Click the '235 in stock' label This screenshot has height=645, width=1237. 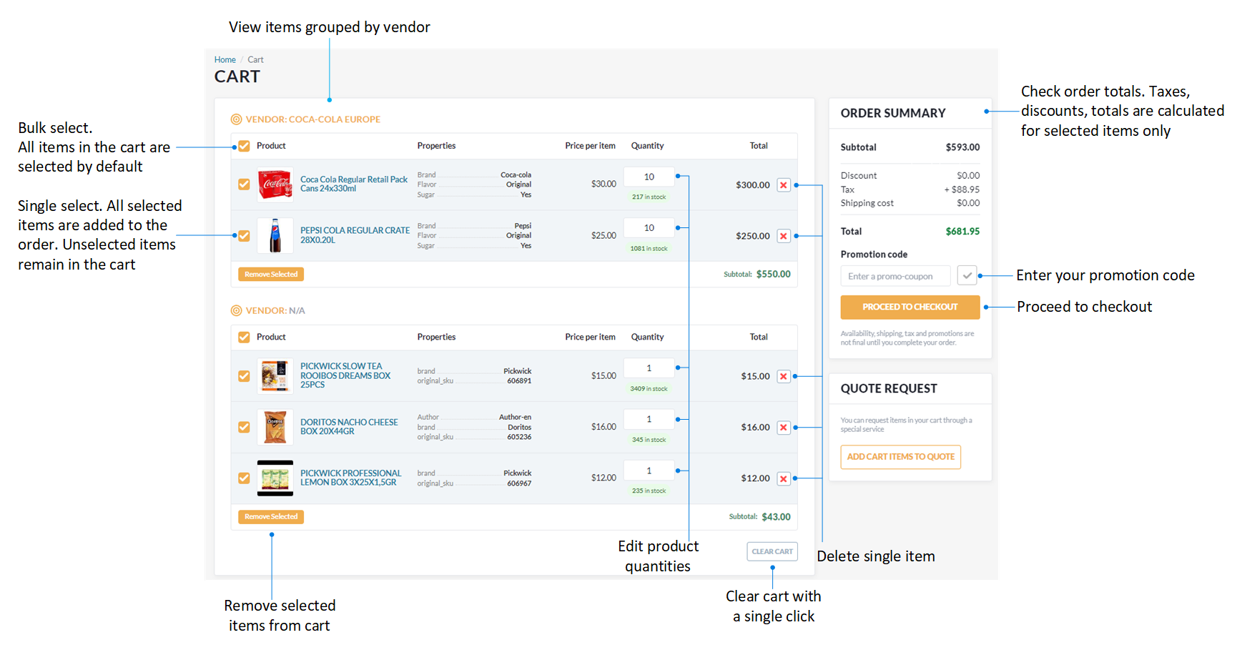coord(649,491)
